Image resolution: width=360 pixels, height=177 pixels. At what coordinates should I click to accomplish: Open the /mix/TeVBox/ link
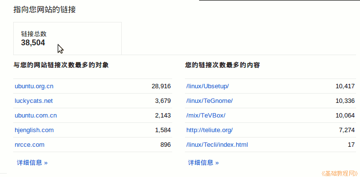(x=206, y=116)
